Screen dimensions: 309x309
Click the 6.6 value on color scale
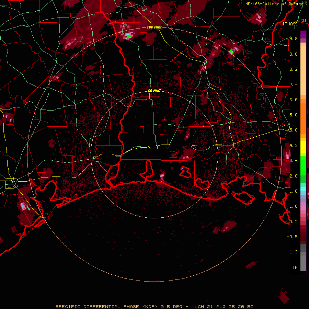[294, 100]
